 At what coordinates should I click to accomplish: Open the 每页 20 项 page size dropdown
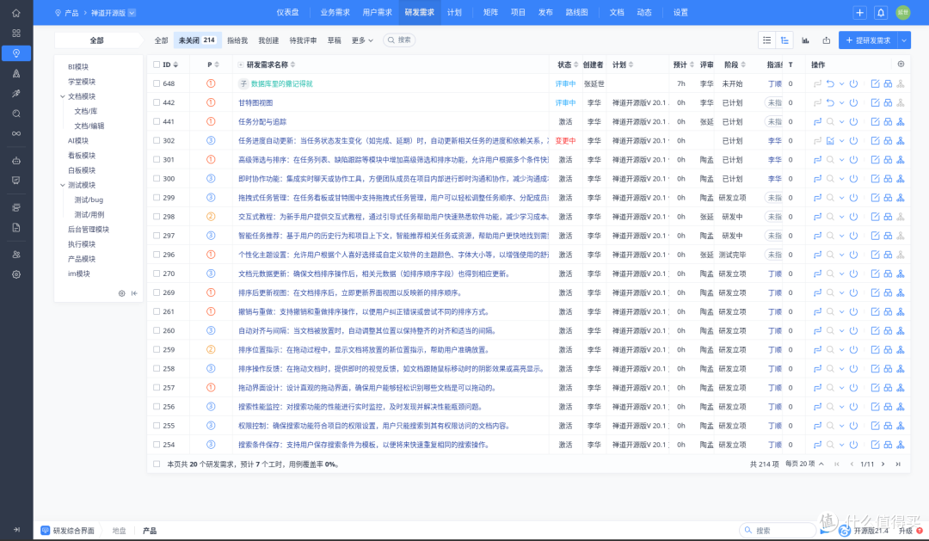pyautogui.click(x=804, y=464)
